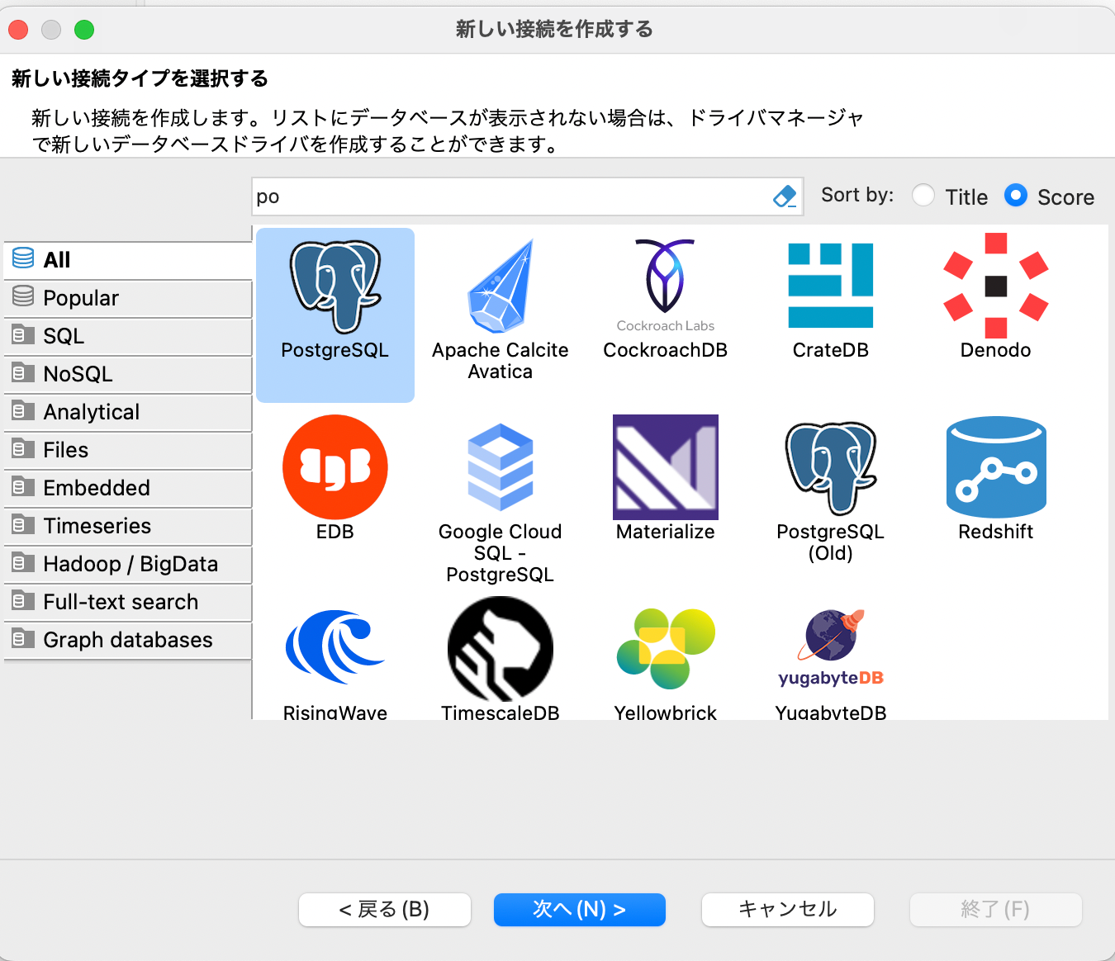Choose the Yellowbrick icon

666,649
